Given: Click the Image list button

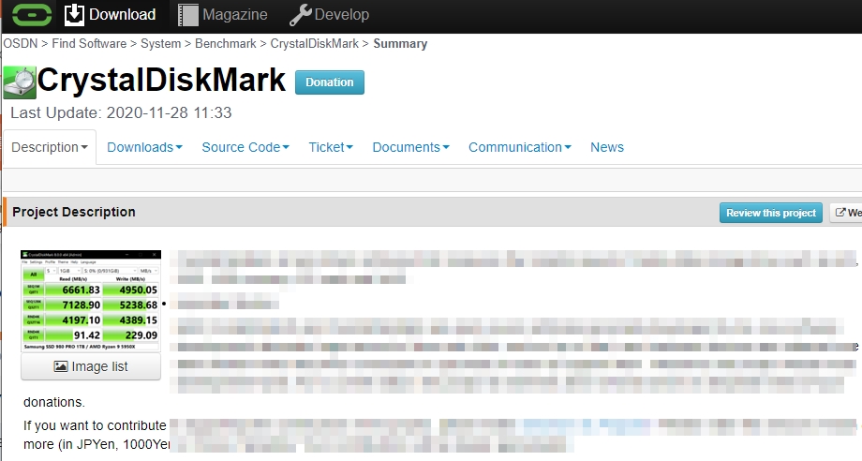Looking at the screenshot, I should point(91,366).
